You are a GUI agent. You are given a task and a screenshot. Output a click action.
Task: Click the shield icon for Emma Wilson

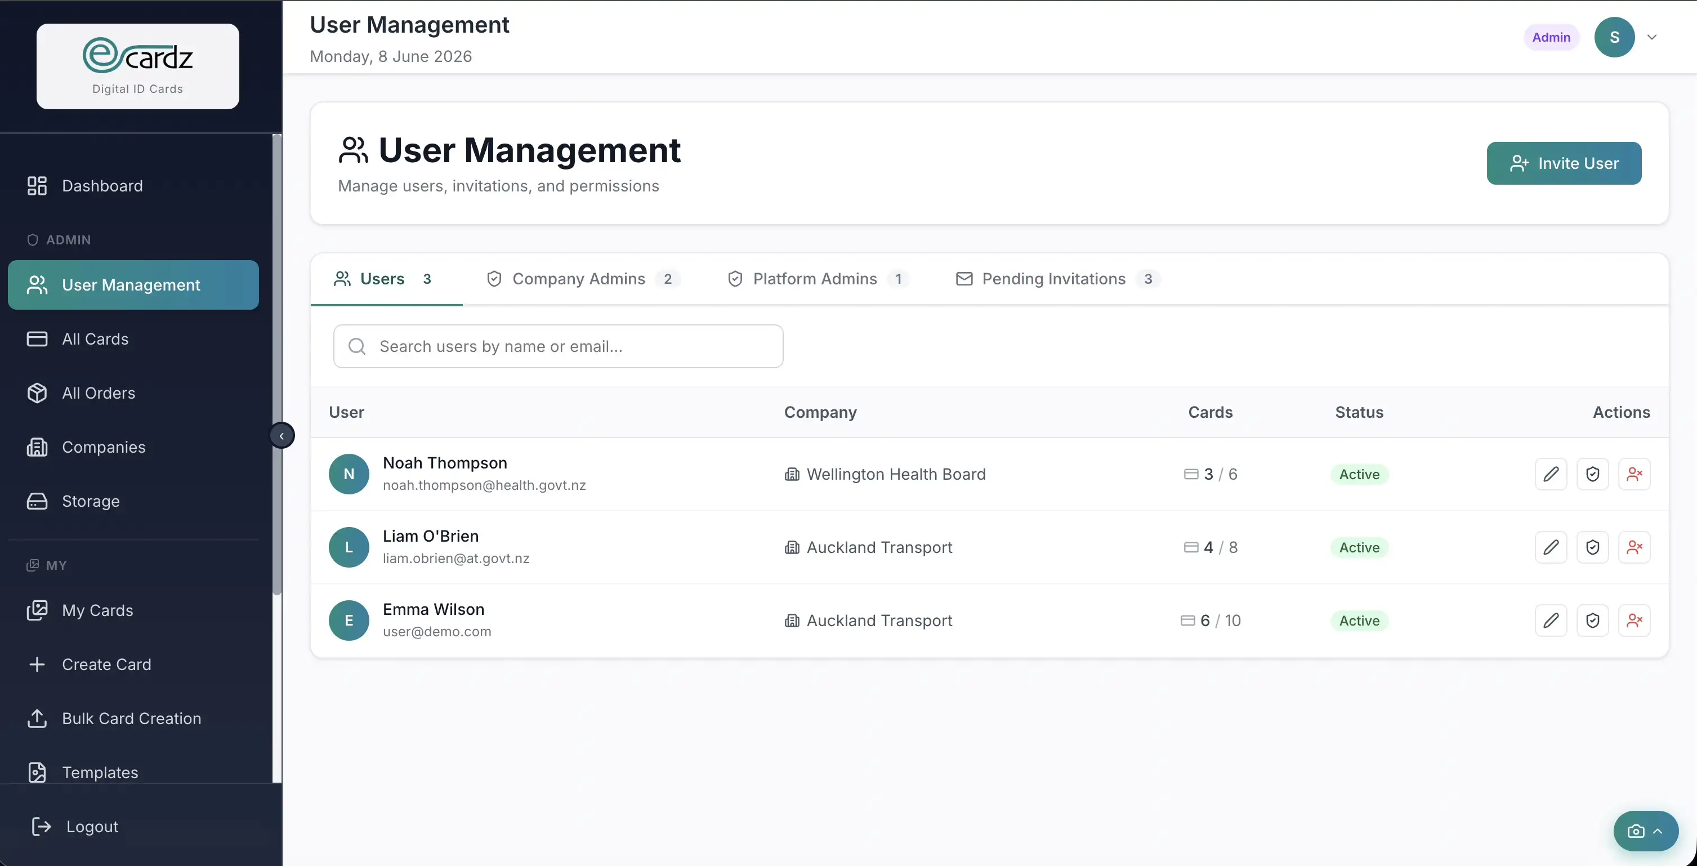[1592, 620]
